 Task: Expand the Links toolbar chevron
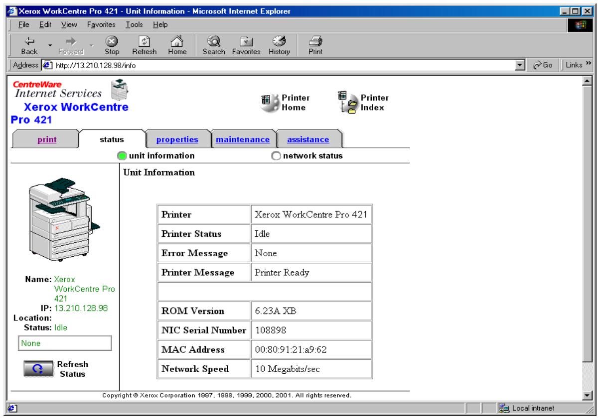(x=588, y=64)
